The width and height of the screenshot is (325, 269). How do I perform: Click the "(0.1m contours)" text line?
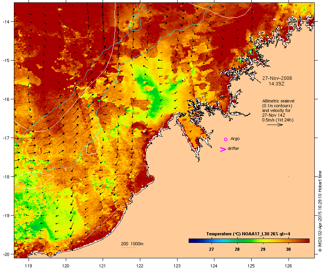pos(277,106)
